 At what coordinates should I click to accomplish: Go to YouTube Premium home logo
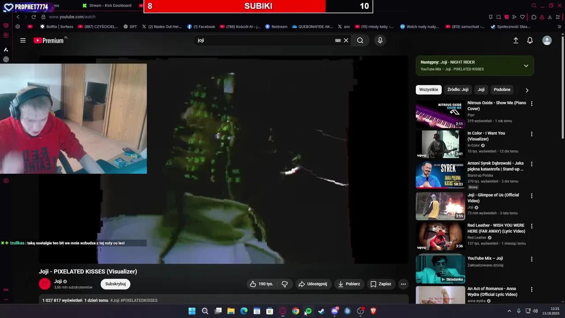tap(49, 40)
